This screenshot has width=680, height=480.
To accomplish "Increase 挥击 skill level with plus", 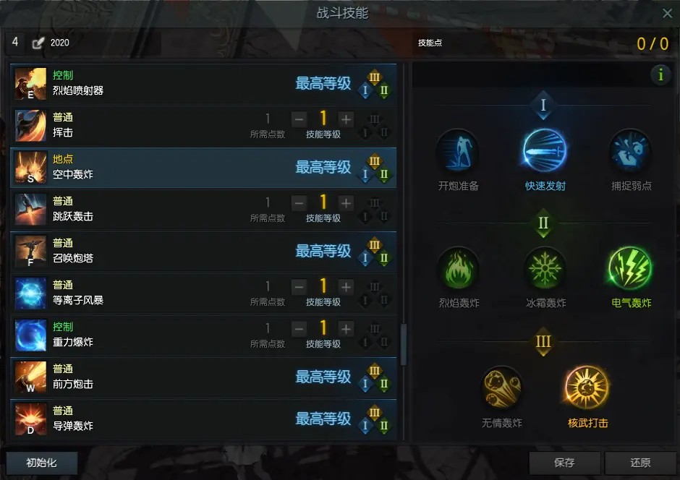I will [x=346, y=119].
